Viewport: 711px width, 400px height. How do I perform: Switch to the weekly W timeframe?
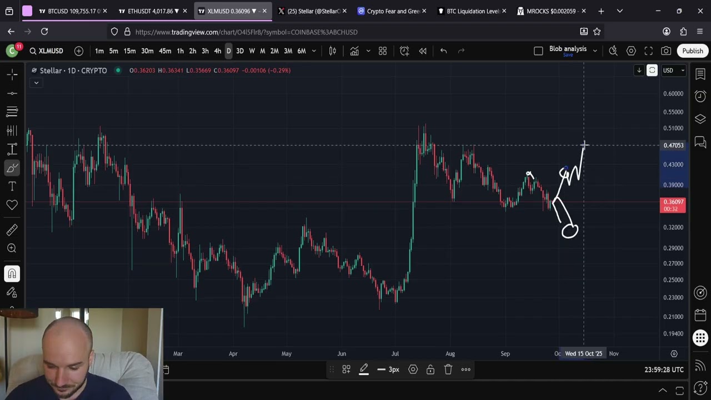(x=252, y=51)
